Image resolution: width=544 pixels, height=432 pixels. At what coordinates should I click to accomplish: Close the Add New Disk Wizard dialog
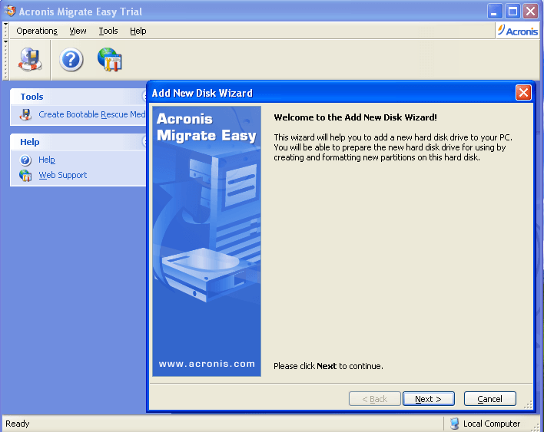[523, 93]
